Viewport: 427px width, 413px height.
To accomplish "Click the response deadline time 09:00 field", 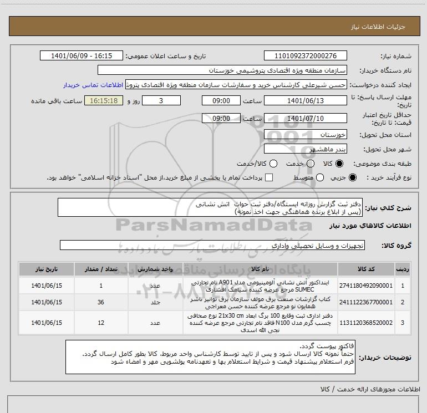I will coord(221,100).
